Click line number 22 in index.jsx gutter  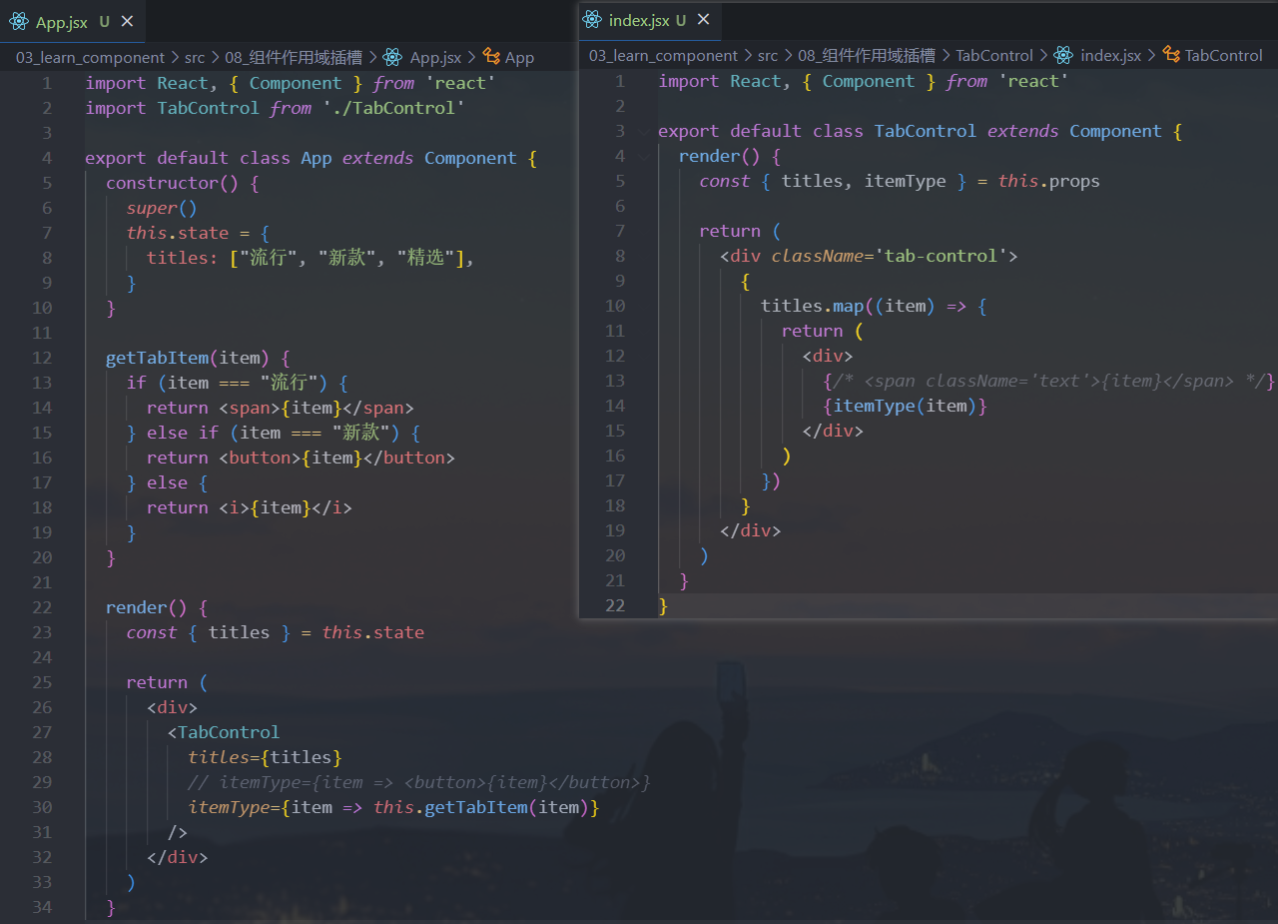[615, 605]
